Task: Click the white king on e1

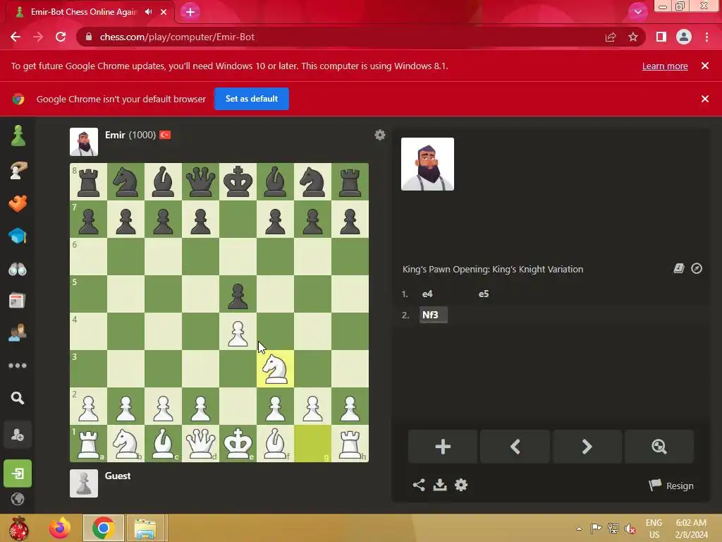Action: pos(238,443)
